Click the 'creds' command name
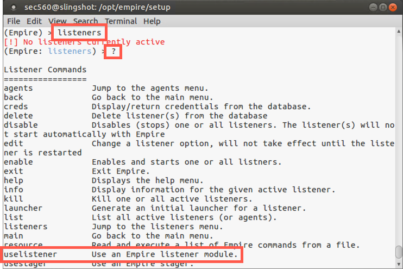Viewport: 403px width, 269px height. click(x=16, y=107)
